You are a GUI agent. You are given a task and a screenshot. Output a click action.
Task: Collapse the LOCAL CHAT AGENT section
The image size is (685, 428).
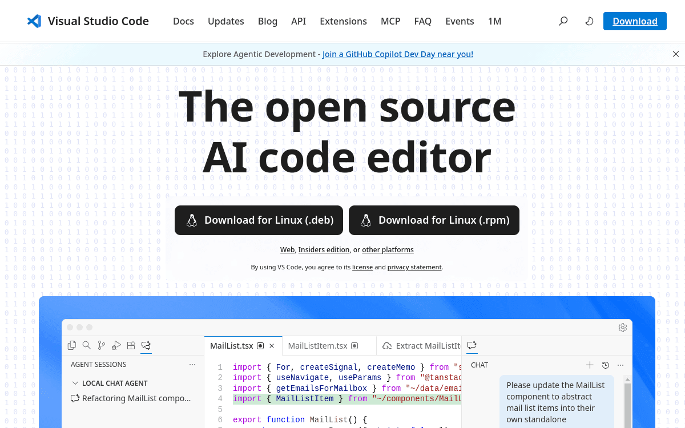click(76, 383)
